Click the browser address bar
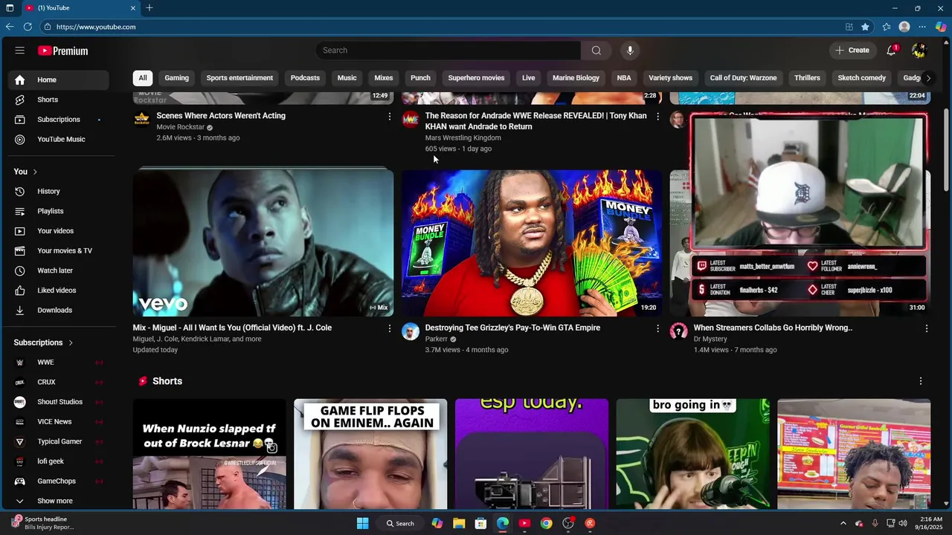The height and width of the screenshot is (535, 952). click(439, 27)
